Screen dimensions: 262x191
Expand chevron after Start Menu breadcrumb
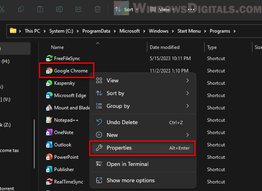click(x=205, y=31)
